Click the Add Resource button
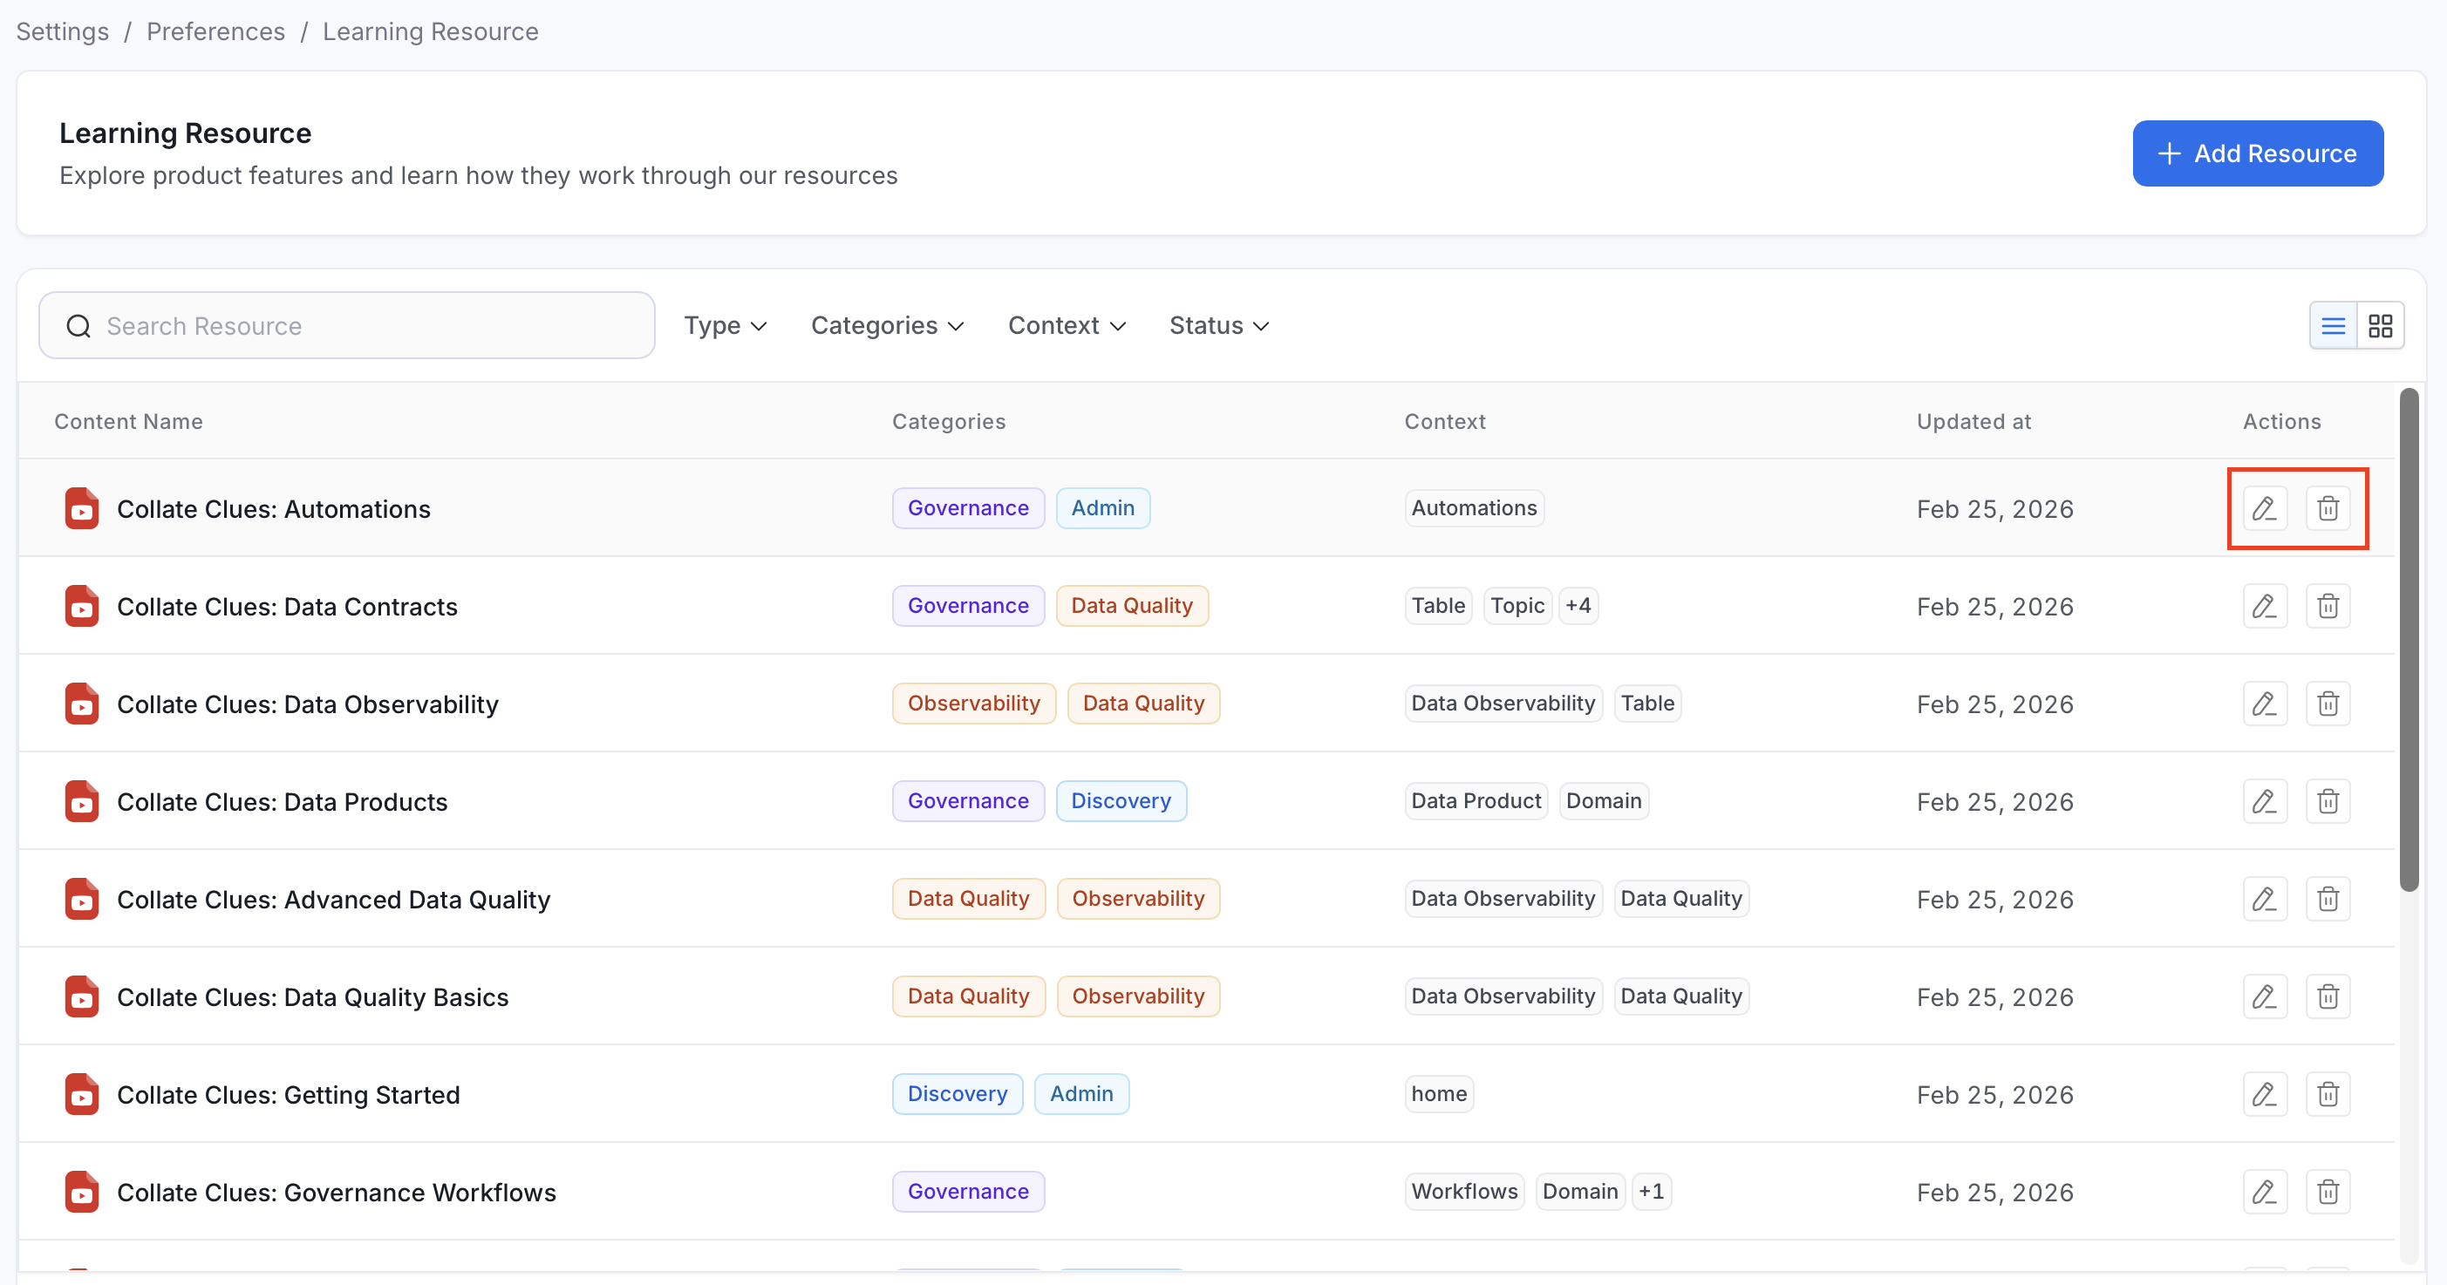Screen dimensions: 2447x1285 2257,153
